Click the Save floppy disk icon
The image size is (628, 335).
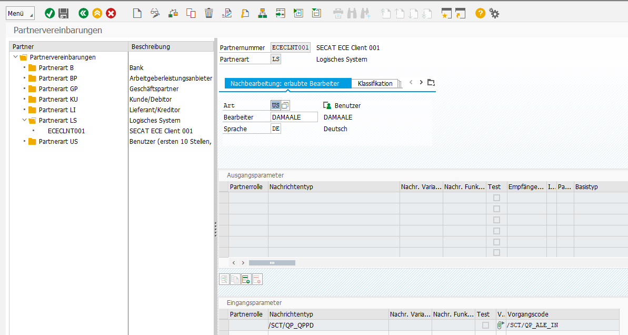point(64,14)
